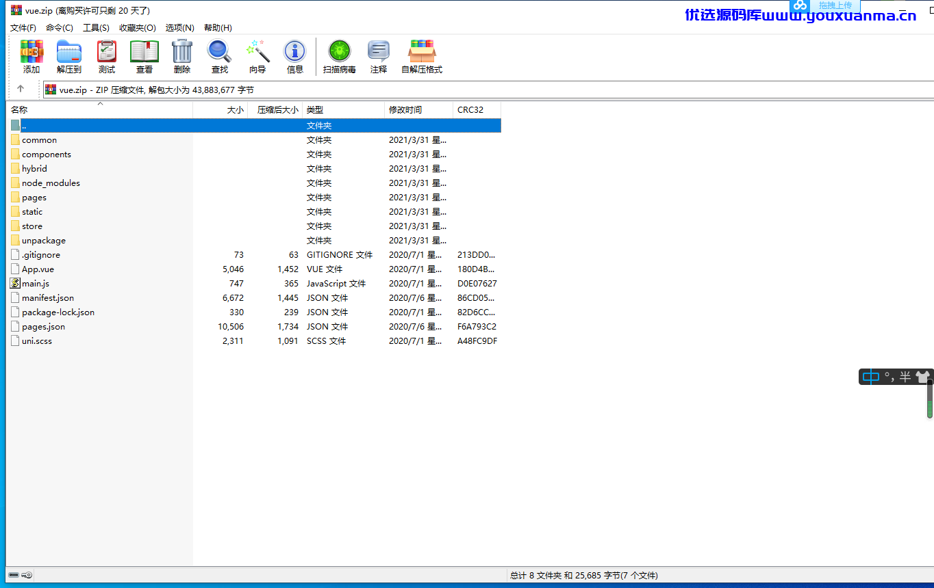Sort by 修改时间 column header

tap(419, 109)
